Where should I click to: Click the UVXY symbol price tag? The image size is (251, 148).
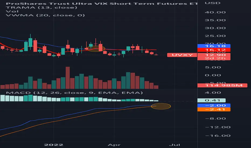click(182, 55)
